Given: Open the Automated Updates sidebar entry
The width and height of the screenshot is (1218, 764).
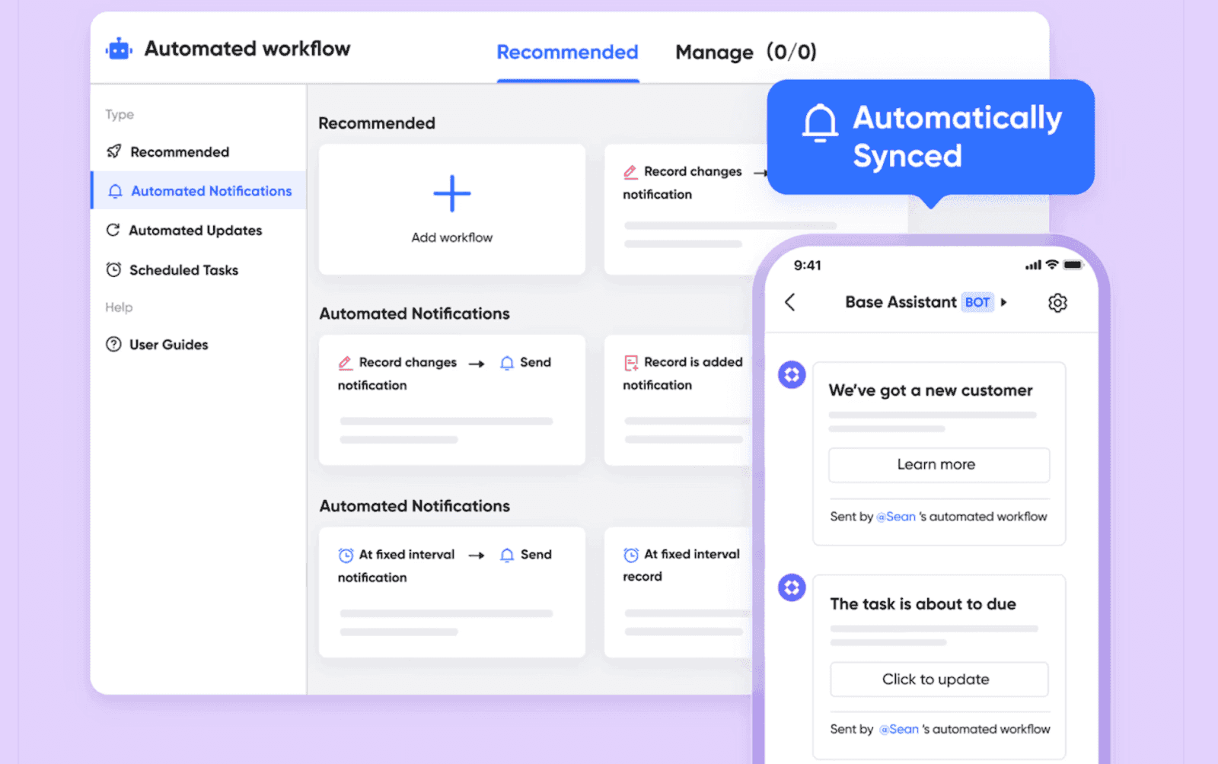Looking at the screenshot, I should point(195,230).
